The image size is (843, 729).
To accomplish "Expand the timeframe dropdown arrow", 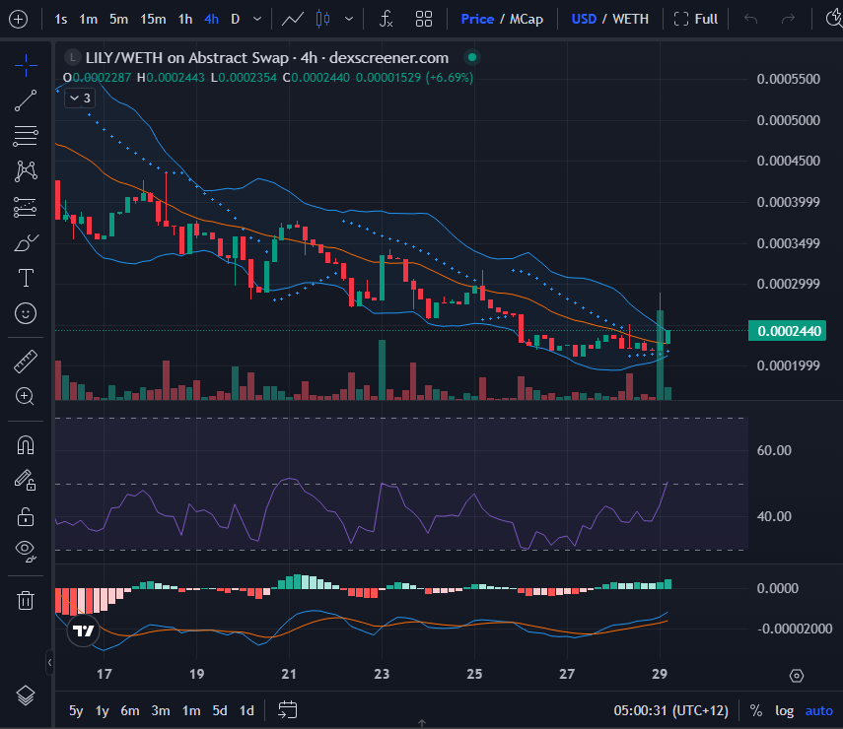I will [x=257, y=20].
